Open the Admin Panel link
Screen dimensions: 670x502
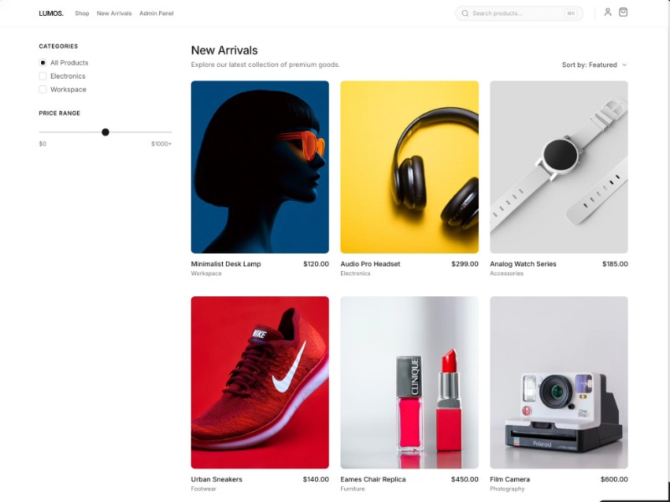coord(157,13)
